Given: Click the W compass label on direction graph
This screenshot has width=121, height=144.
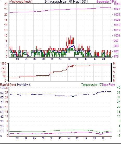Looking at the screenshot, I should tap(114, 68).
